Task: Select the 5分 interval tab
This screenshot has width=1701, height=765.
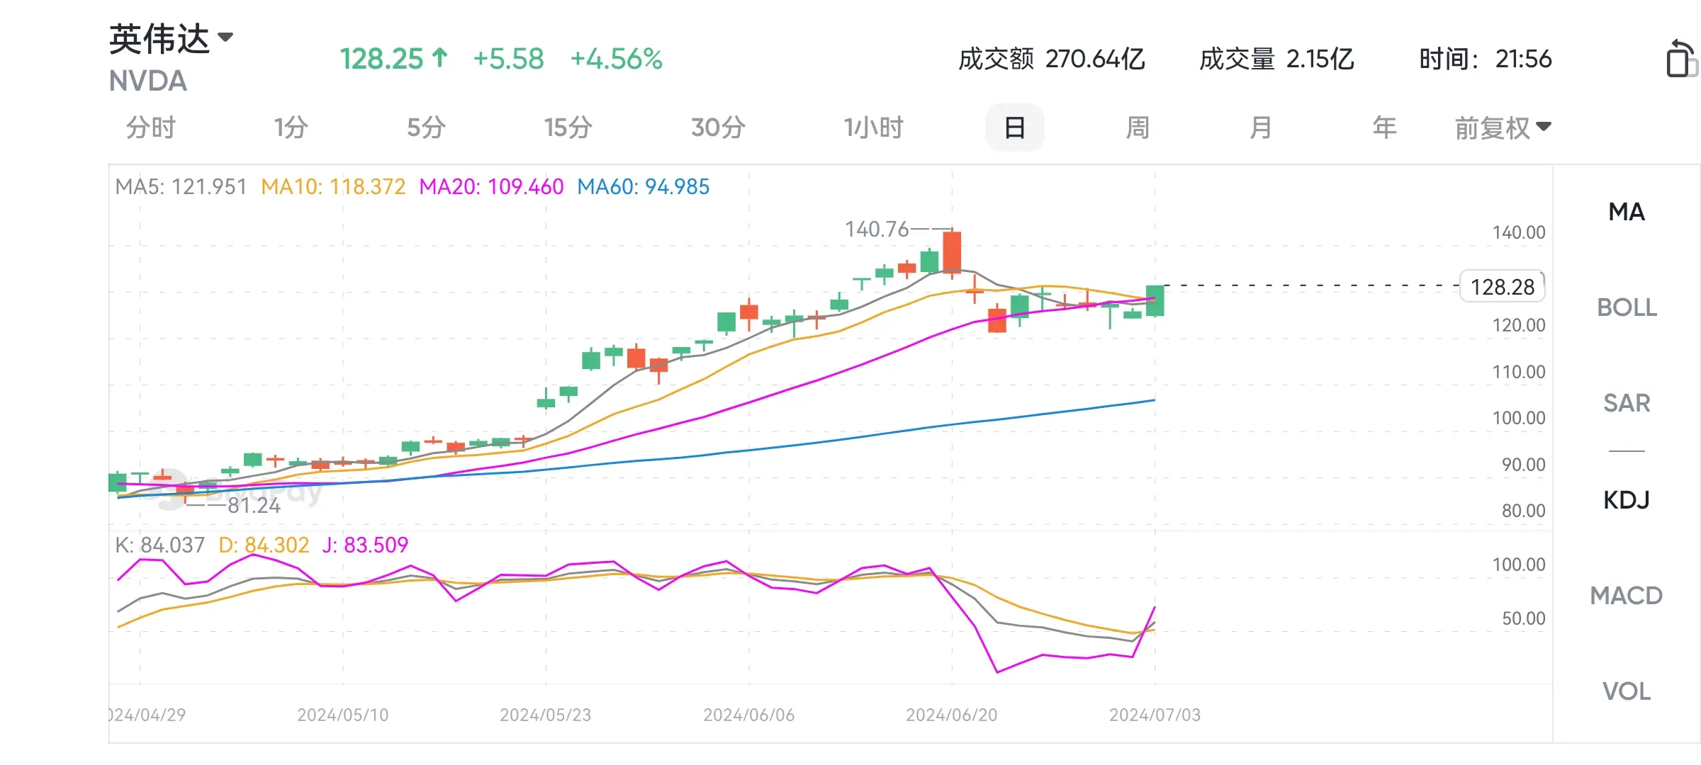Action: pos(426,128)
